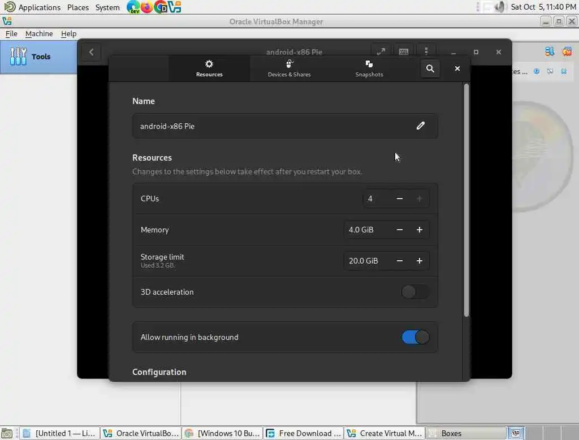Viewport: 579px width, 440px height.
Task: Switch to Create Virtual M... taskbar window
Action: [x=384, y=433]
